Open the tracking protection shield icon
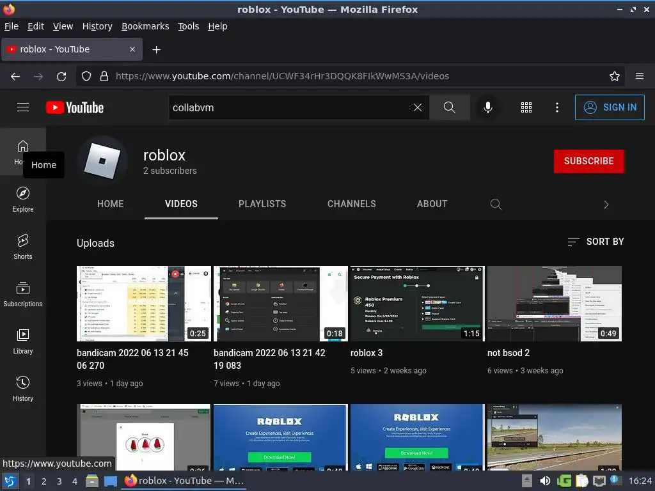655x491 pixels. click(86, 77)
